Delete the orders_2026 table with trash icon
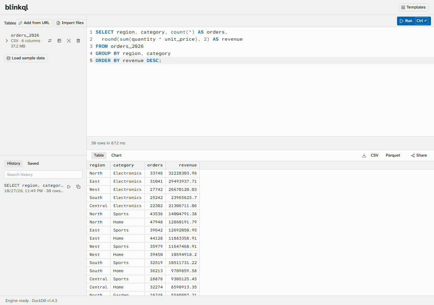This screenshot has width=434, height=305. click(x=78, y=41)
